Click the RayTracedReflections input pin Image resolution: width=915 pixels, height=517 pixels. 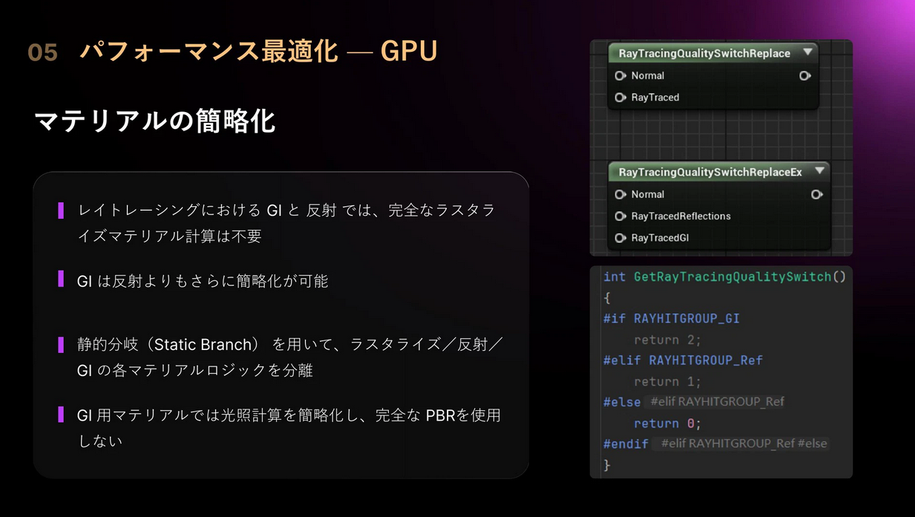[x=620, y=216]
